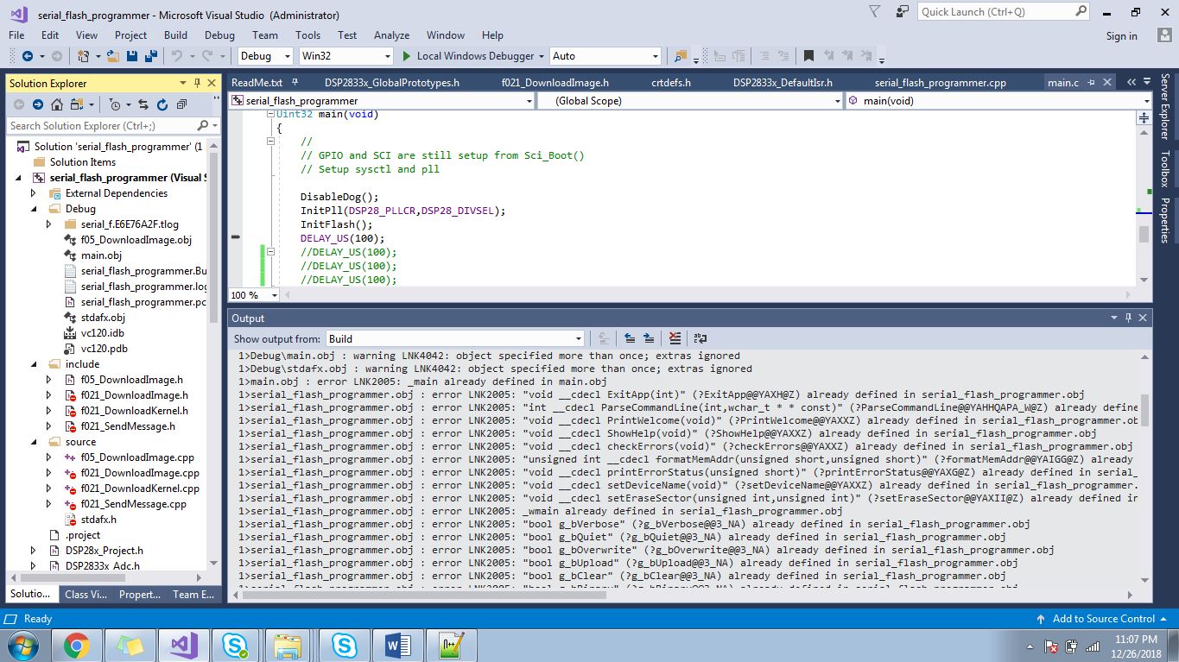Switch to the Team Explorer bottom tab
This screenshot has height=662, width=1179.
click(x=193, y=594)
